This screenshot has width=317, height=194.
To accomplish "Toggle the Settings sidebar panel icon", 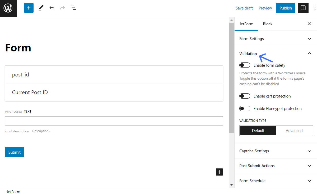I will [303, 8].
